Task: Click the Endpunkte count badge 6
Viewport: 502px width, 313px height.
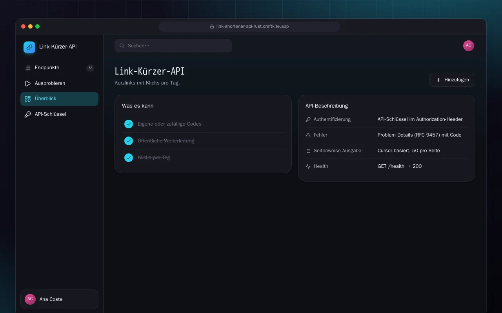Action: pos(90,68)
